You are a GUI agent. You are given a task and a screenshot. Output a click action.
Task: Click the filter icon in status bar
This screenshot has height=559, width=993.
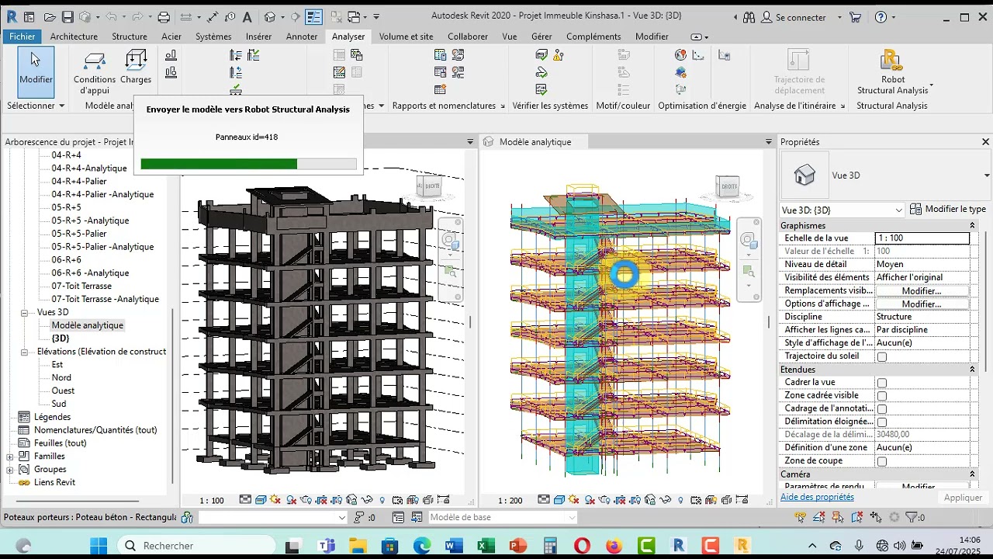(910, 517)
